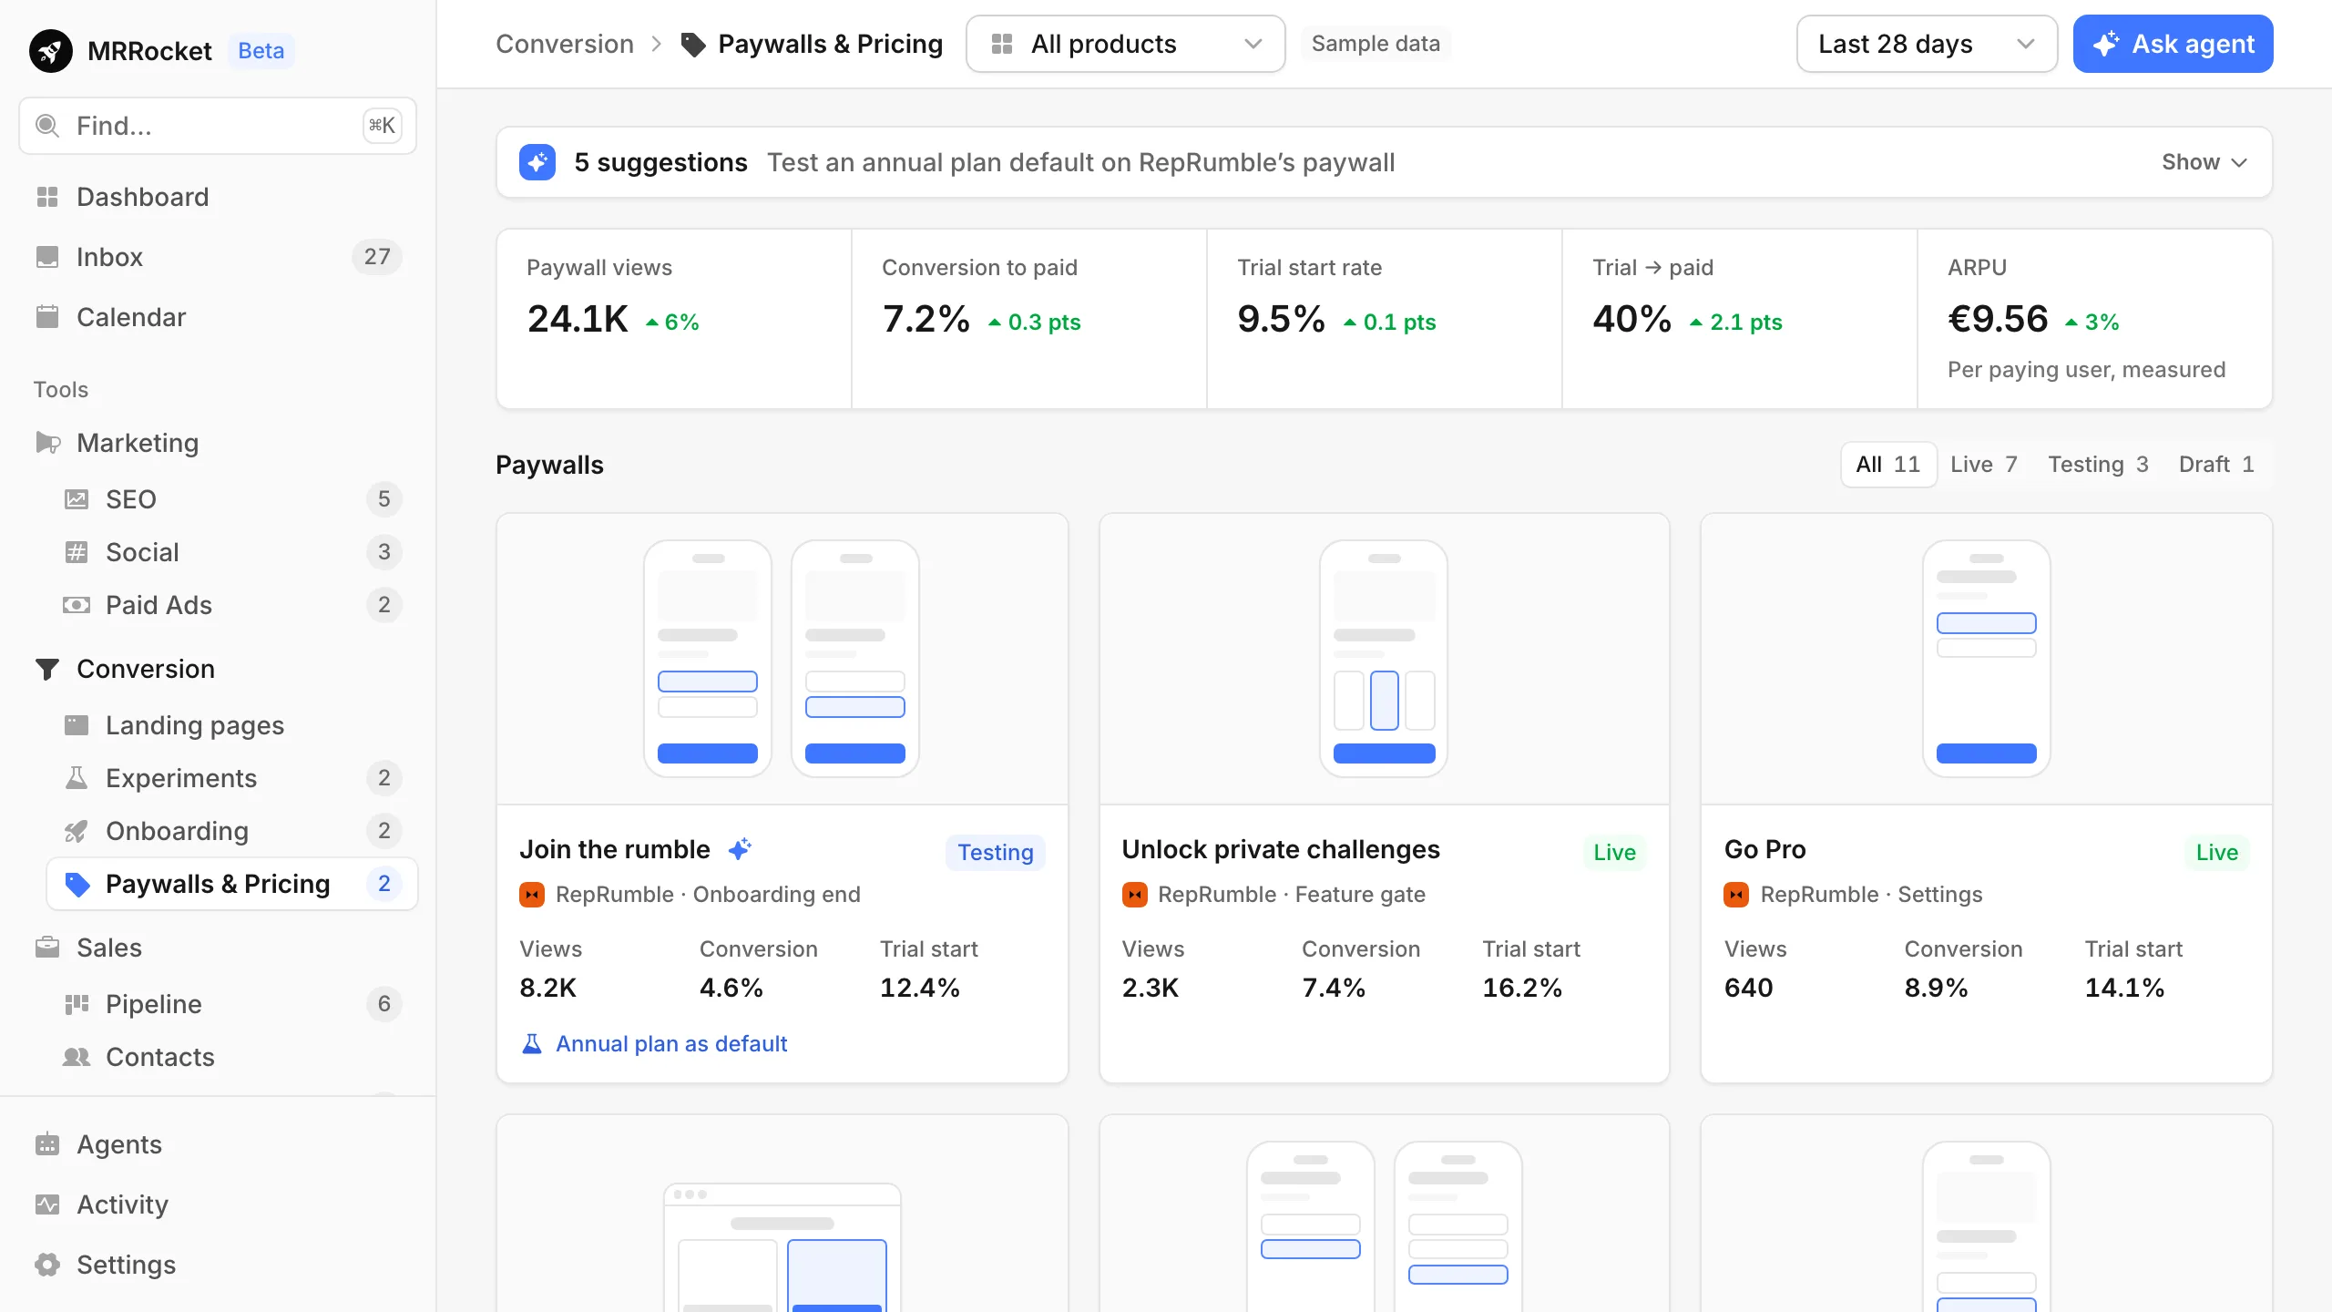
Task: Filter paywalls by Testing
Action: [x=2098, y=465]
